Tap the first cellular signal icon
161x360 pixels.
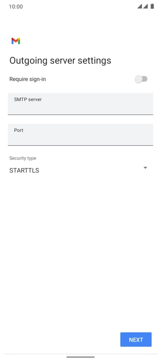pos(140,7)
